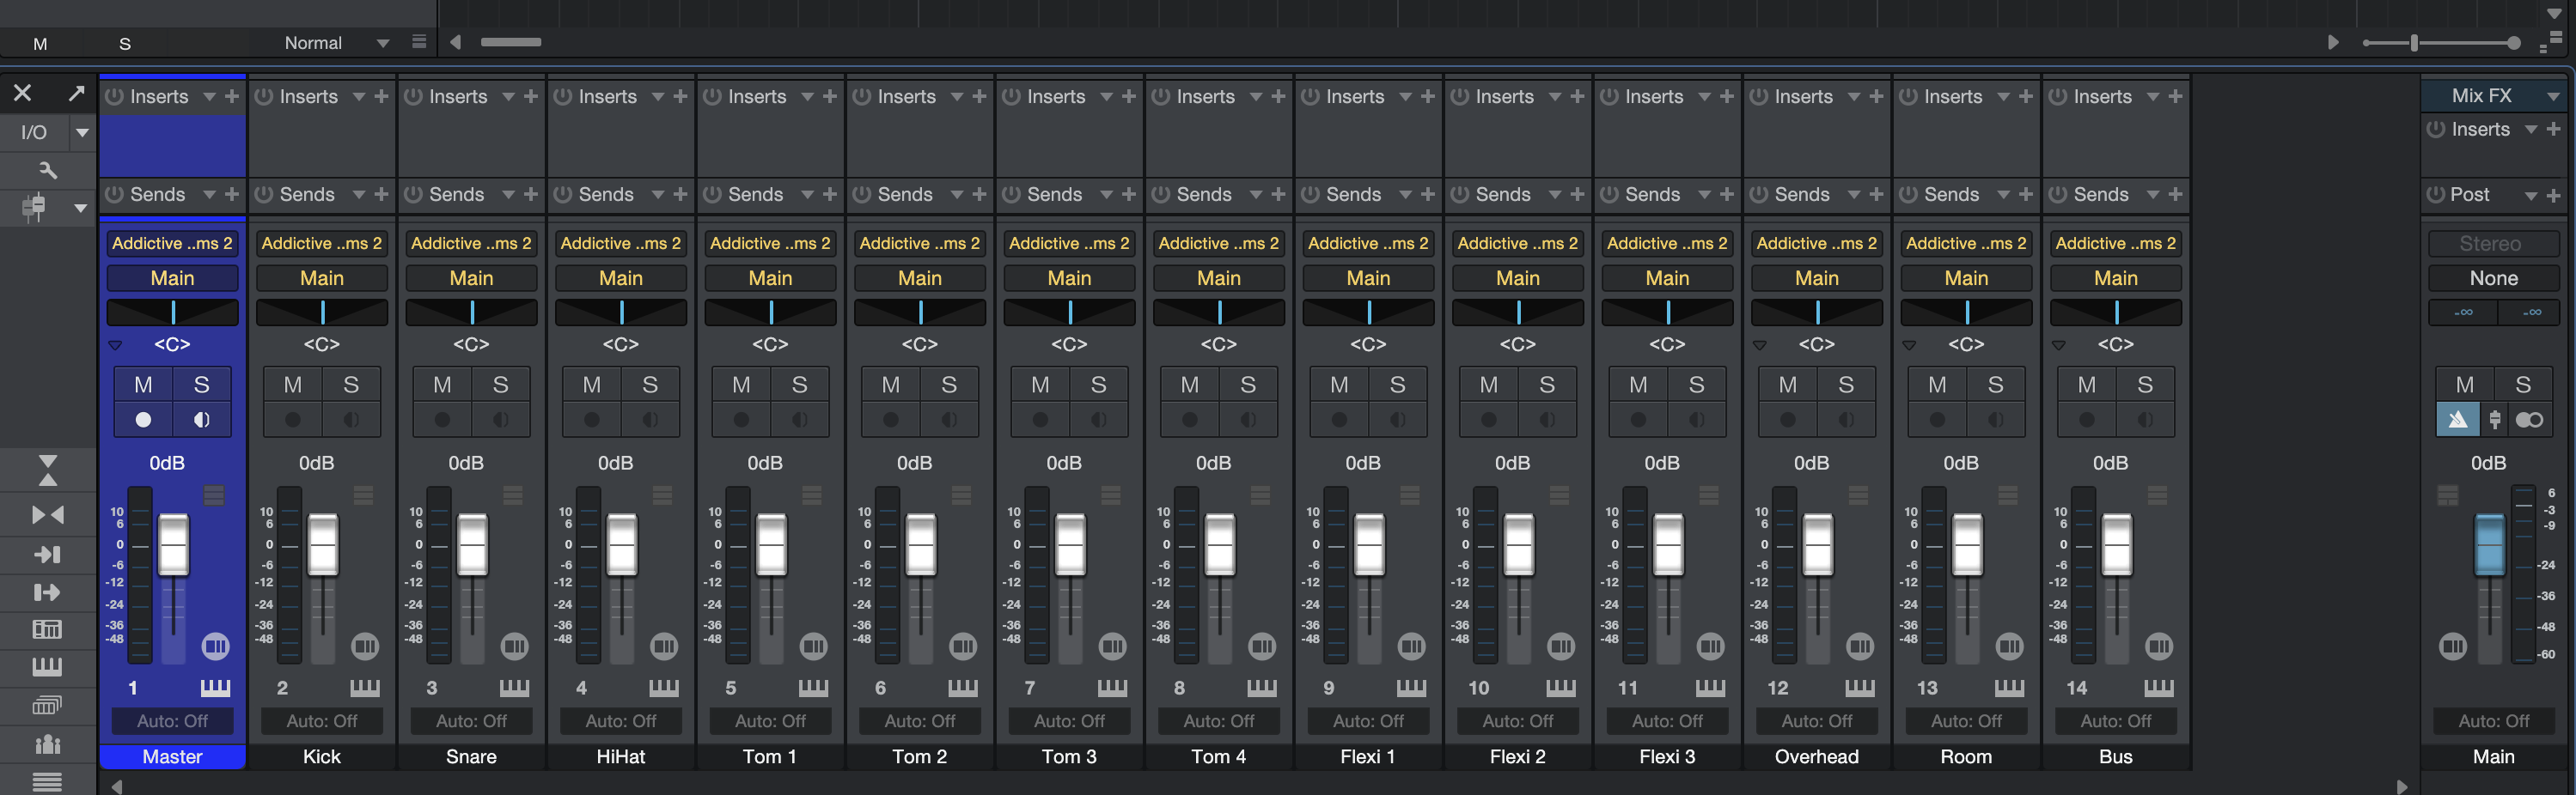Viewport: 2576px width, 795px height.
Task: Solo the HiHat channel
Action: (650, 385)
